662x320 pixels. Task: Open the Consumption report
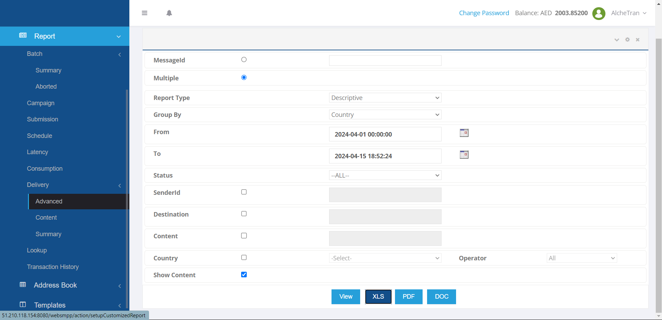[x=45, y=169]
